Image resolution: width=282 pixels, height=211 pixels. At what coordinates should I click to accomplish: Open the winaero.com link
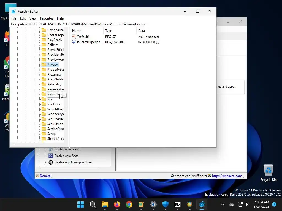[x=227, y=176]
